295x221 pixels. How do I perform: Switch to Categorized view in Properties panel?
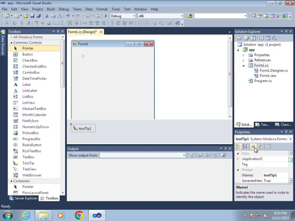pos(238,146)
